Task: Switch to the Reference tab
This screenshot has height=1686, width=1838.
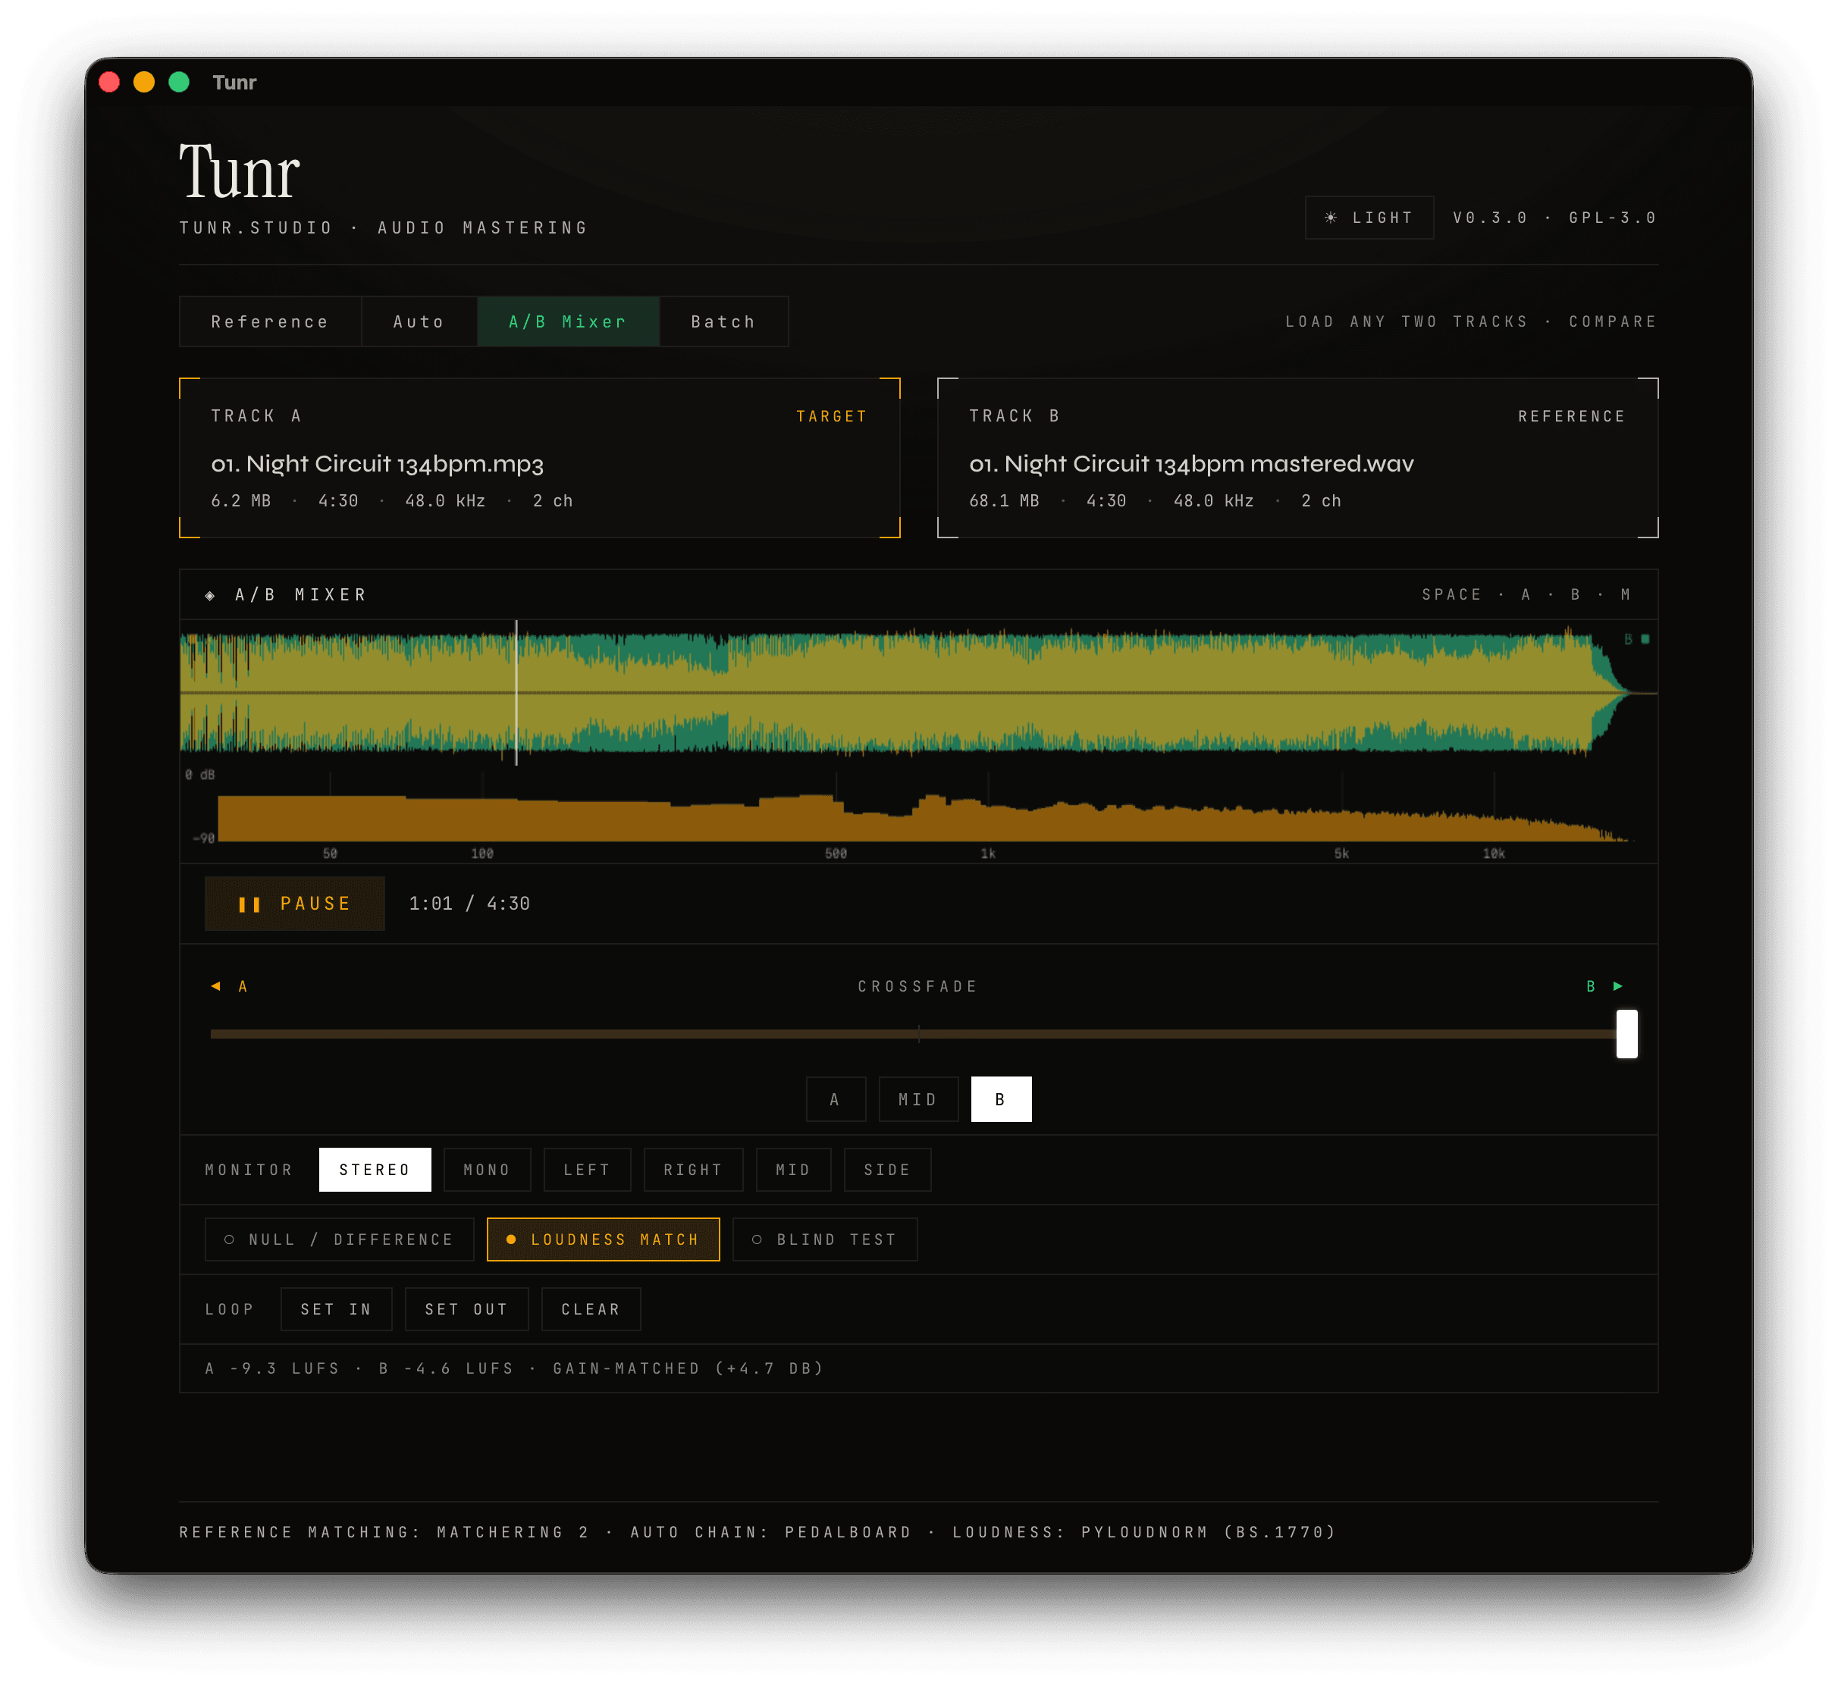Action: (270, 321)
